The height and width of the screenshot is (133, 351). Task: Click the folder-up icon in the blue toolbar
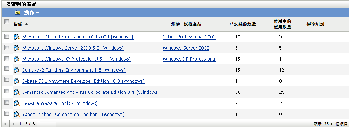tap(17, 13)
